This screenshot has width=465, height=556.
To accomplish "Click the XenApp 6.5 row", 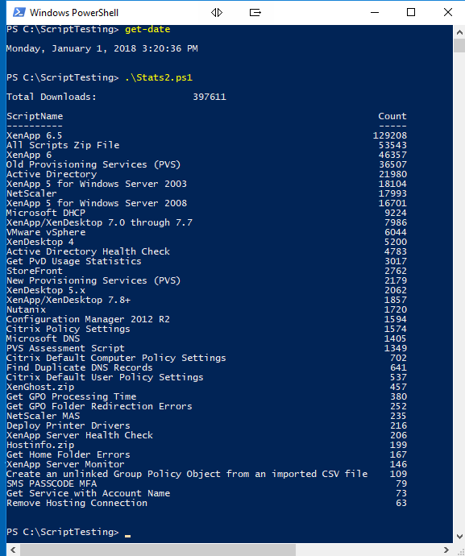I will 206,135.
